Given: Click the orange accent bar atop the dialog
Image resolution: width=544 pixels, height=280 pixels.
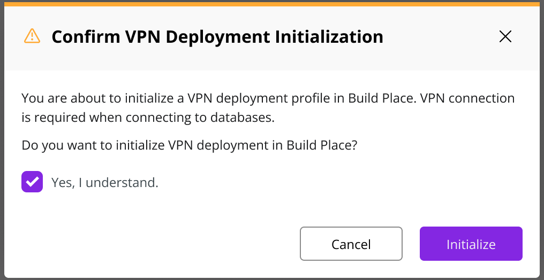Looking at the screenshot, I should [x=272, y=4].
